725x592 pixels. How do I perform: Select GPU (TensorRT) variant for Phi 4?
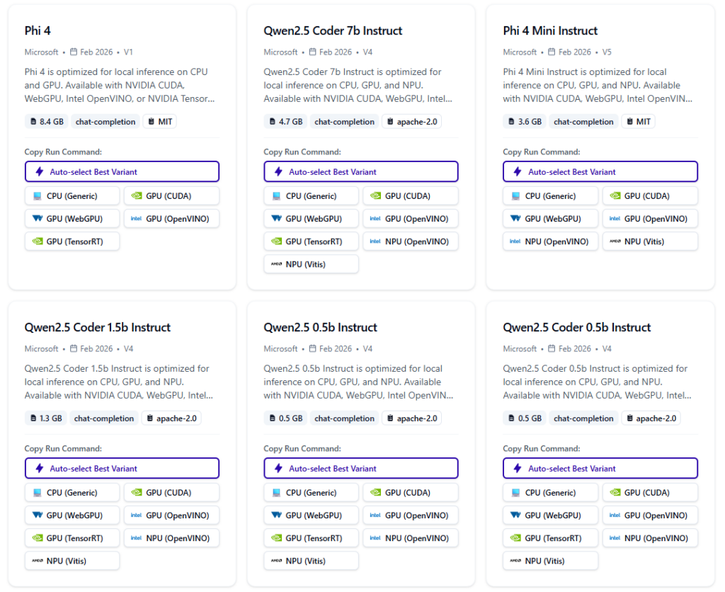click(72, 241)
